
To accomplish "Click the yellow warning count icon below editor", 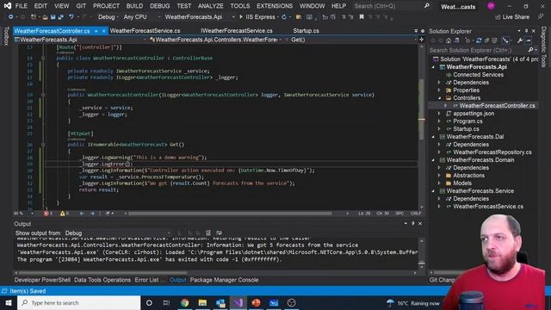I will click(62, 214).
